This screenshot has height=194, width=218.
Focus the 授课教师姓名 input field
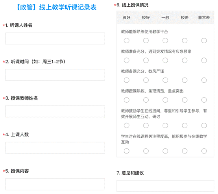coord(55,111)
